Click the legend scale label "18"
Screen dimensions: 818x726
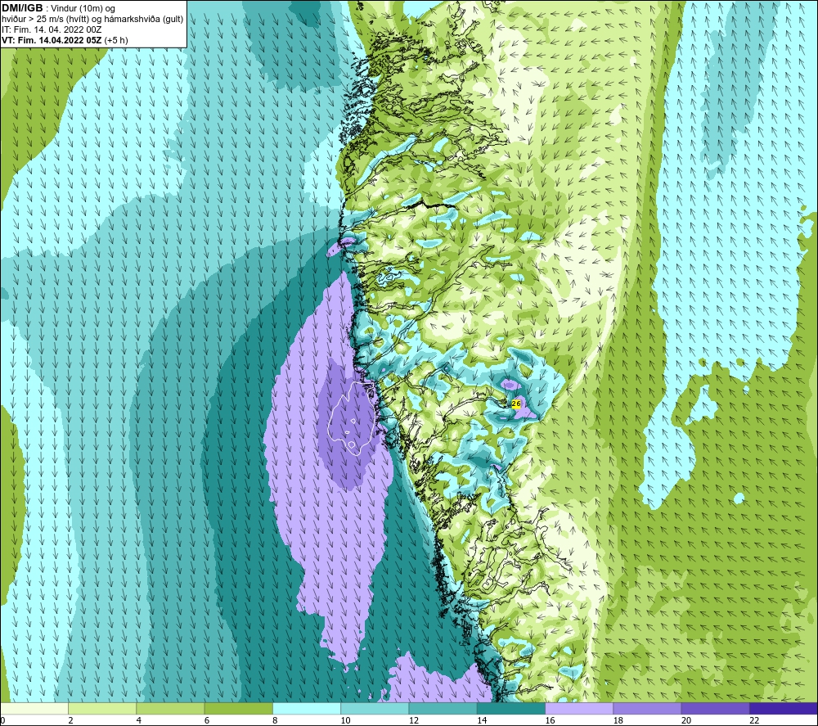(618, 720)
